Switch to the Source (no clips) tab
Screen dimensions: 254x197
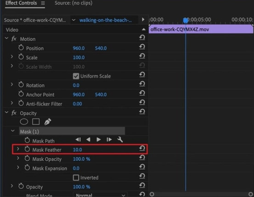(73, 3)
